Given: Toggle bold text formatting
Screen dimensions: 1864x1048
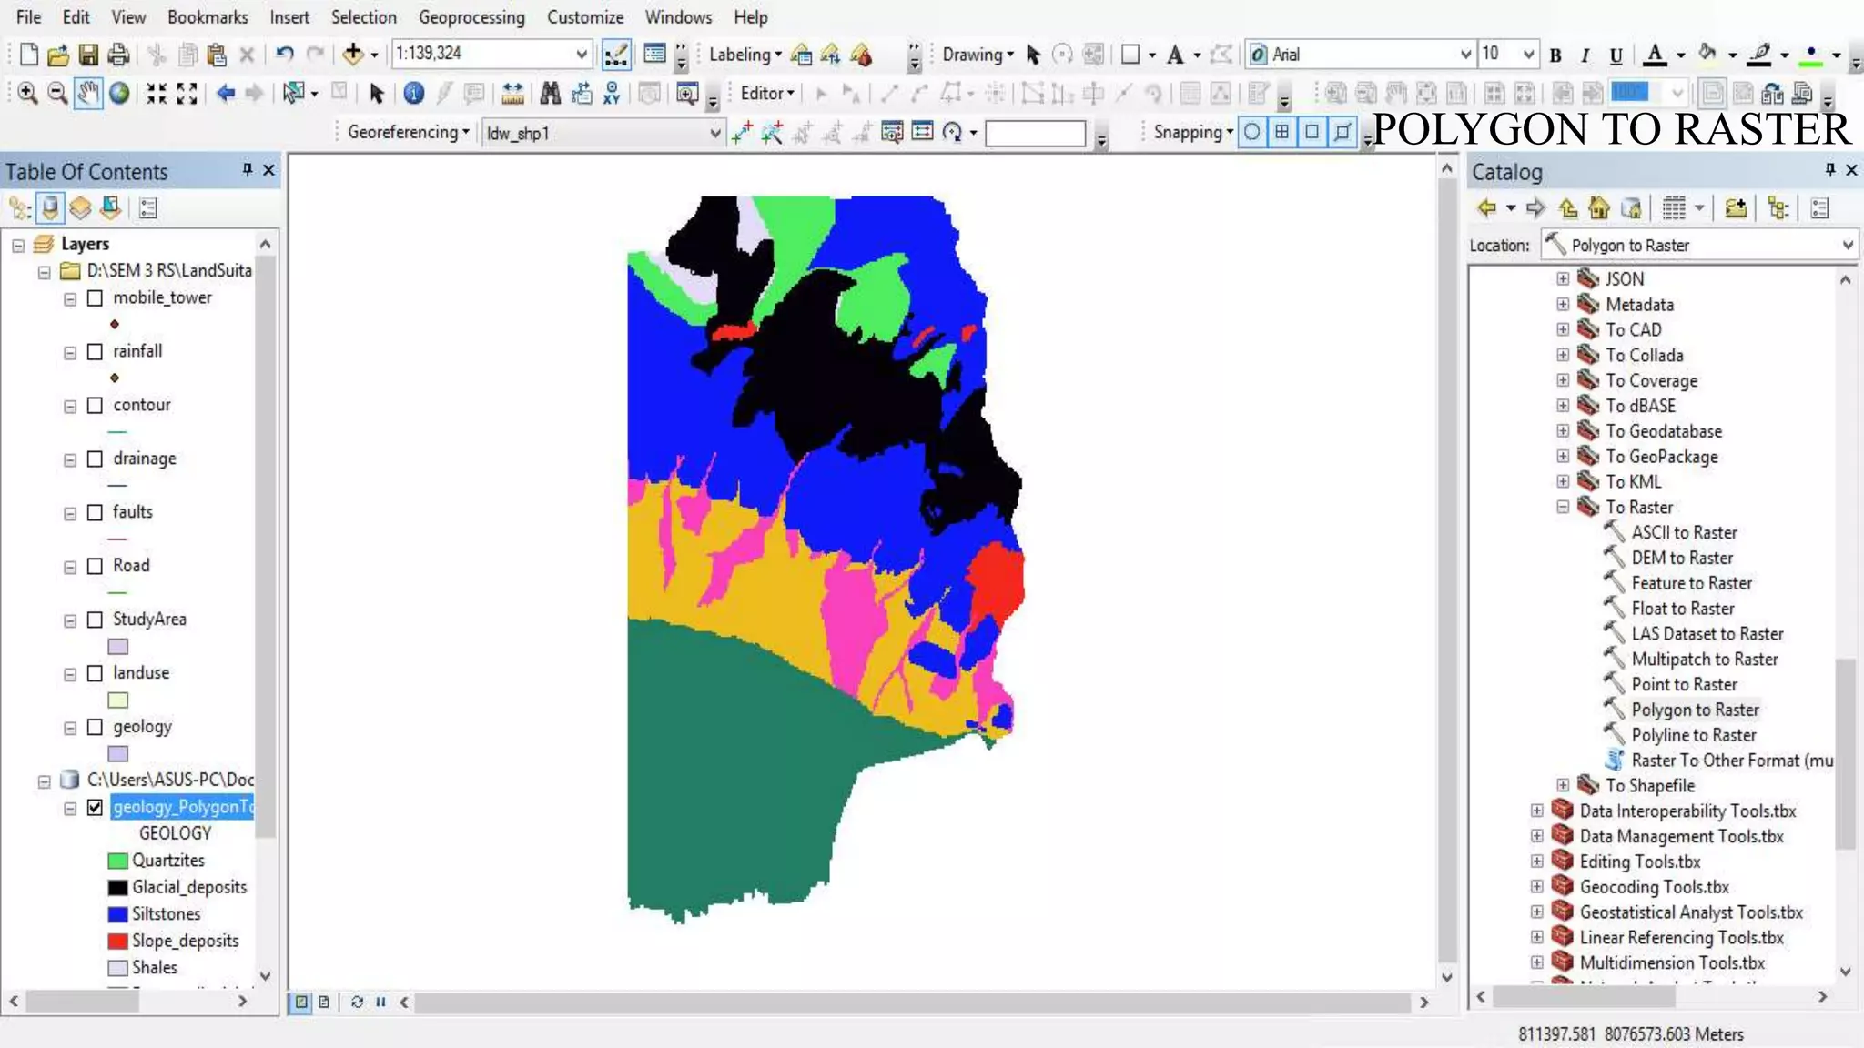Looking at the screenshot, I should tap(1555, 55).
